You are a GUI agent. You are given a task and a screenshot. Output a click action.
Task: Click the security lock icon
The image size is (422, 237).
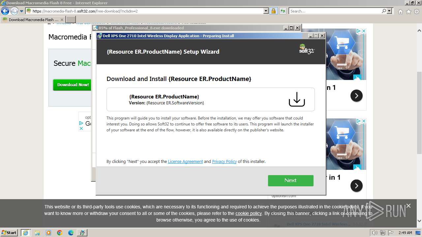click(273, 11)
